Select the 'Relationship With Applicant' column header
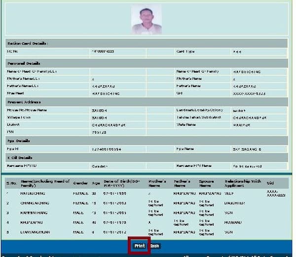Screen dimensions: 296x257 pyautogui.click(x=243, y=183)
